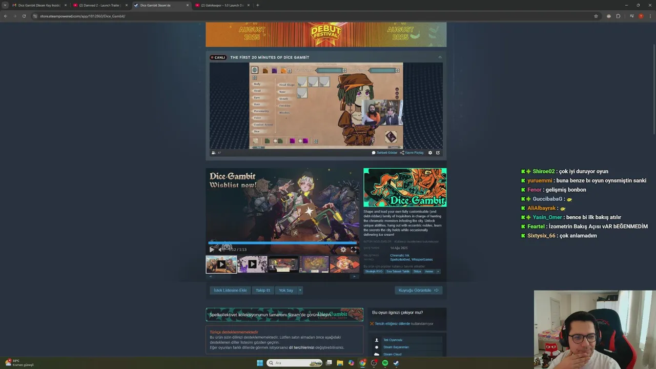Click İstek Listesine Ekle button
This screenshot has width=656, height=369.
[x=230, y=290]
